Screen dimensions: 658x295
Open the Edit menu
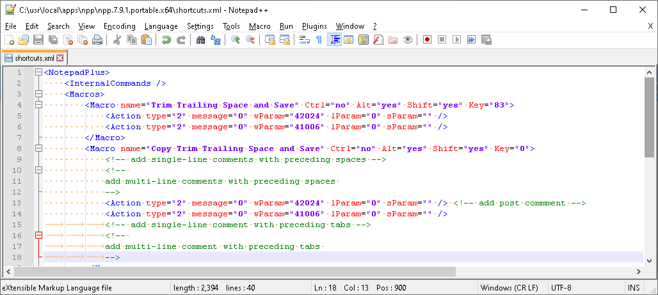(32, 26)
